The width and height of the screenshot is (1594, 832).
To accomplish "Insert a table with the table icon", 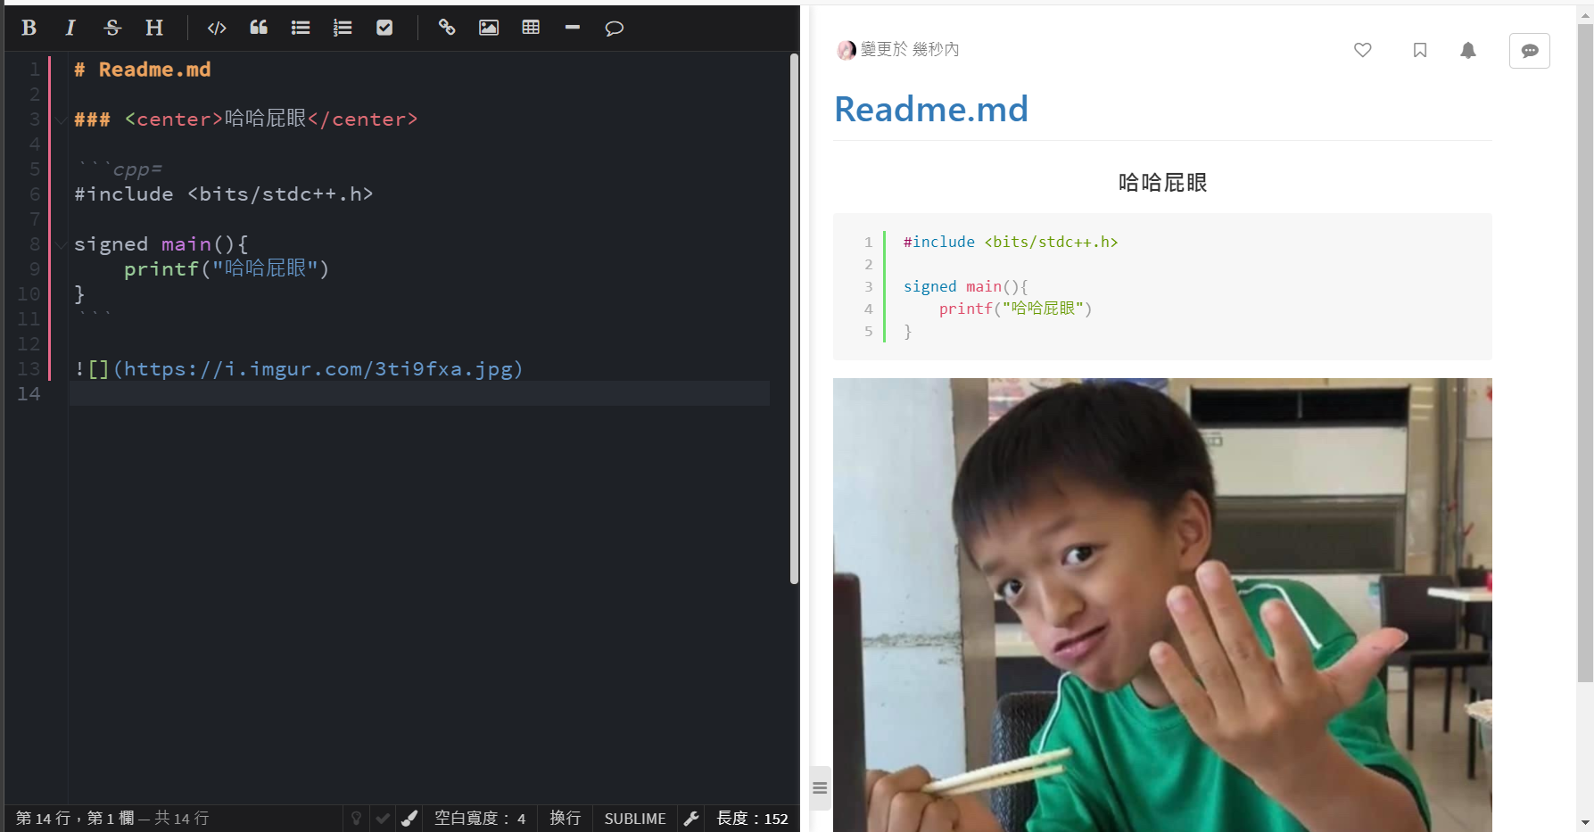I will [530, 28].
